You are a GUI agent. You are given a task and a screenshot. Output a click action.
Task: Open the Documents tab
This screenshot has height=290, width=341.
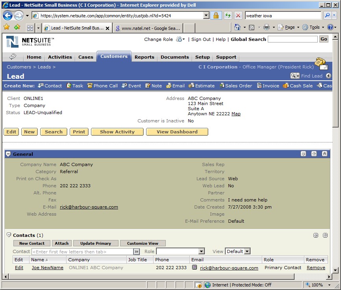(174, 57)
